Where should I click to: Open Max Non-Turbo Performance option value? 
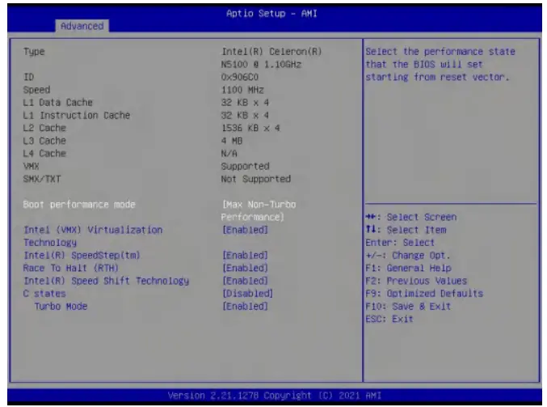point(259,210)
